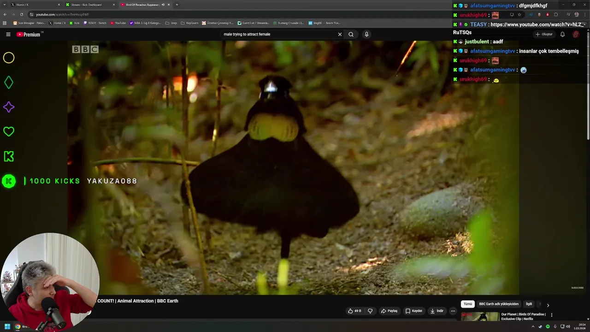
Task: Open YouTube notifications bell
Action: (562, 34)
